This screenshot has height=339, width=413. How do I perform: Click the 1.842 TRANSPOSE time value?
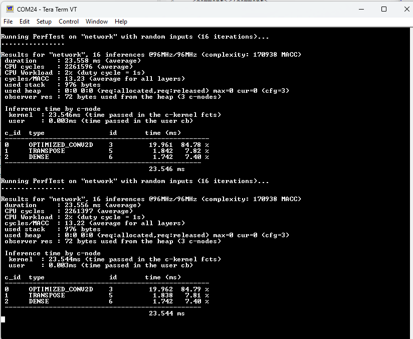(163, 151)
